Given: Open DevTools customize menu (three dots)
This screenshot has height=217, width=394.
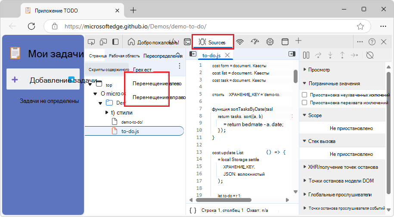Looking at the screenshot, I should click(360, 42).
